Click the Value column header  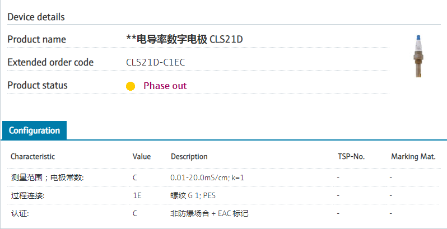tap(142, 156)
